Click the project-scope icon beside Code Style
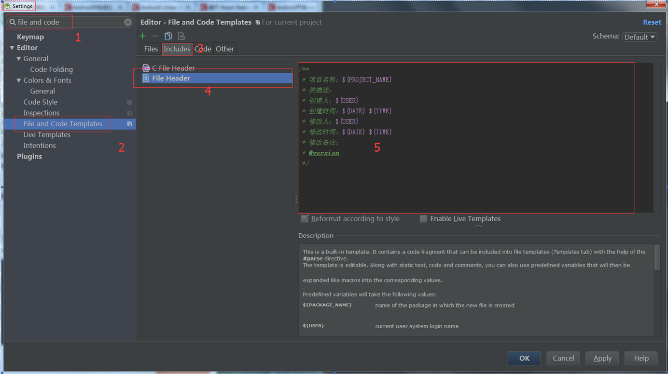668x374 pixels. point(129,102)
